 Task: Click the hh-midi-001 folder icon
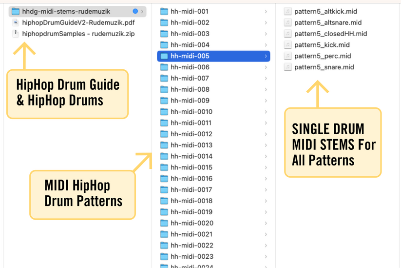click(164, 11)
